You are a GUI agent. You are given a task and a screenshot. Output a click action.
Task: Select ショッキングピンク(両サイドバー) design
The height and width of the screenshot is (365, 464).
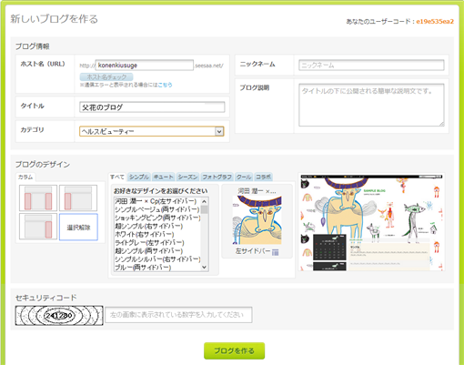(x=157, y=218)
